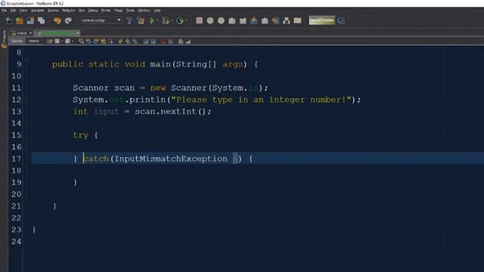This screenshot has width=484, height=272.
Task: Expand the Debug Project dropdown arrow
Action: (x=172, y=20)
